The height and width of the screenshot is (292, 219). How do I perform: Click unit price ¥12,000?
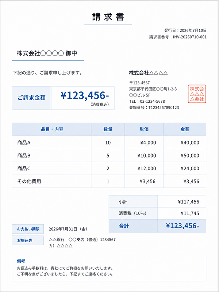point(147,168)
